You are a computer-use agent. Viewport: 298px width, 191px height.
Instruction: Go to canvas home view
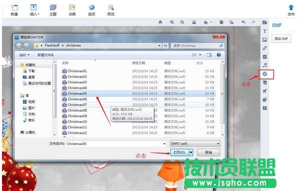pyautogui.click(x=160, y=22)
